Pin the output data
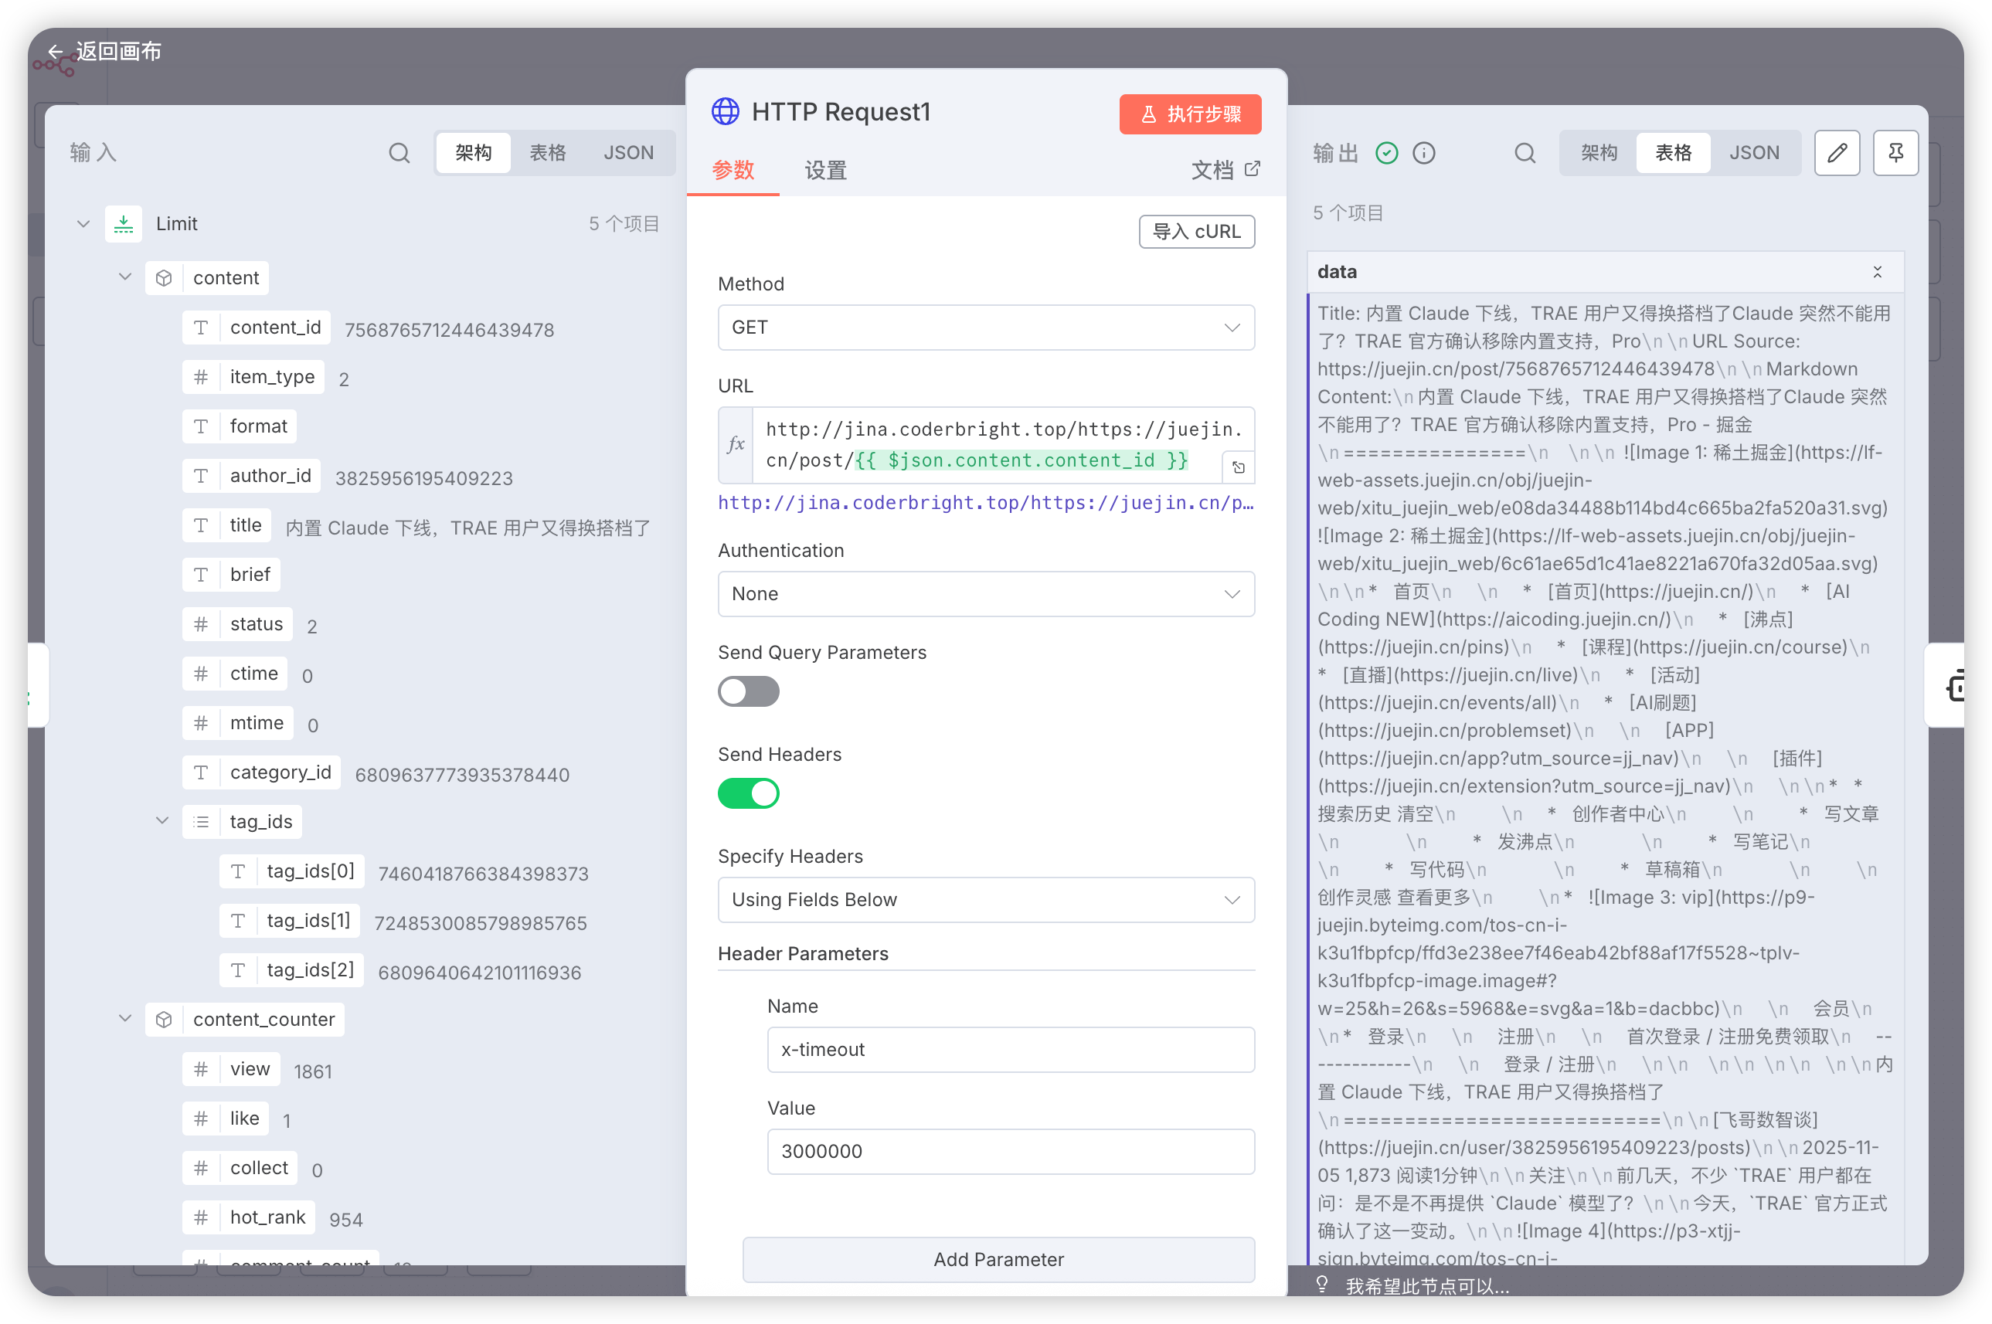Screen dimensions: 1992x1324 [1895, 153]
